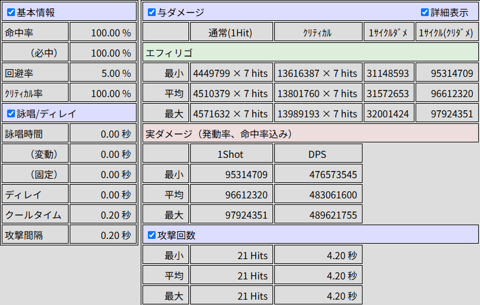Uncheck the 基本情報 checkbox

click(11, 13)
